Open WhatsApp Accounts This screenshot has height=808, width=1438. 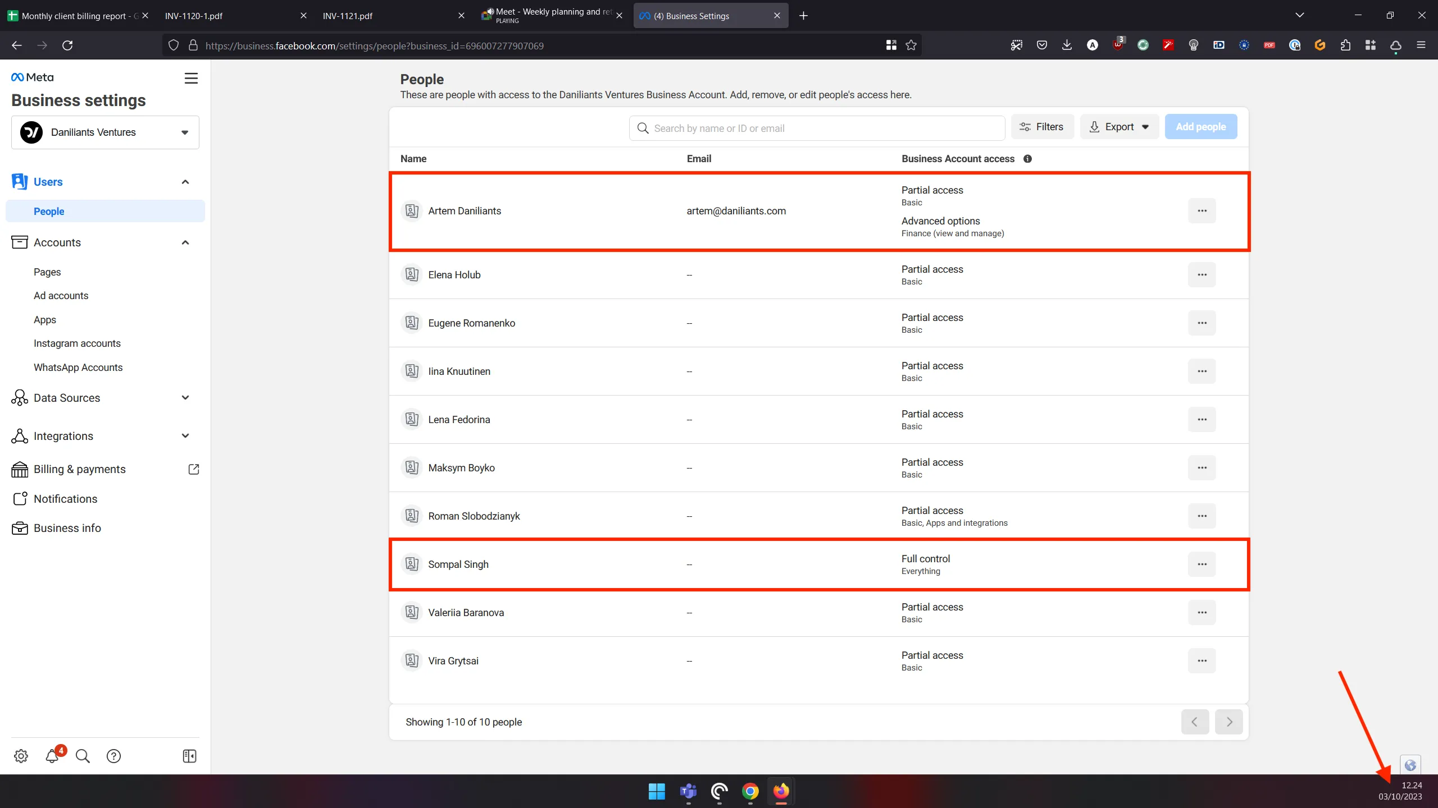pyautogui.click(x=78, y=368)
